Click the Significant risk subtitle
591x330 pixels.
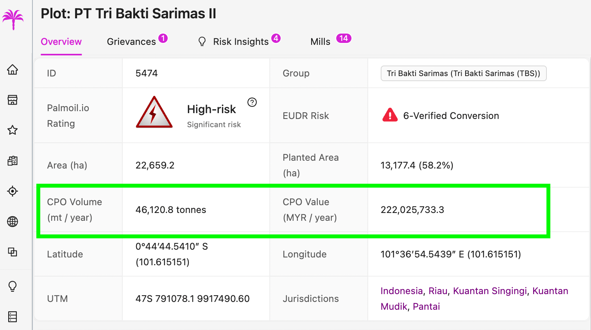pyautogui.click(x=214, y=125)
